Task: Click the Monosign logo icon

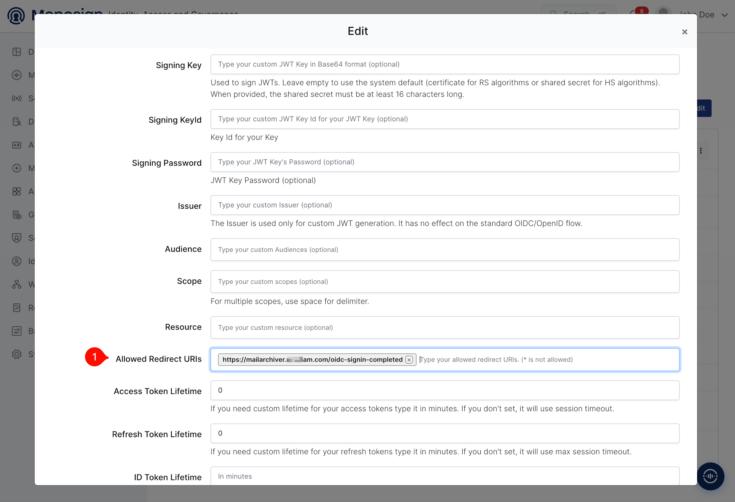Action: [x=16, y=16]
